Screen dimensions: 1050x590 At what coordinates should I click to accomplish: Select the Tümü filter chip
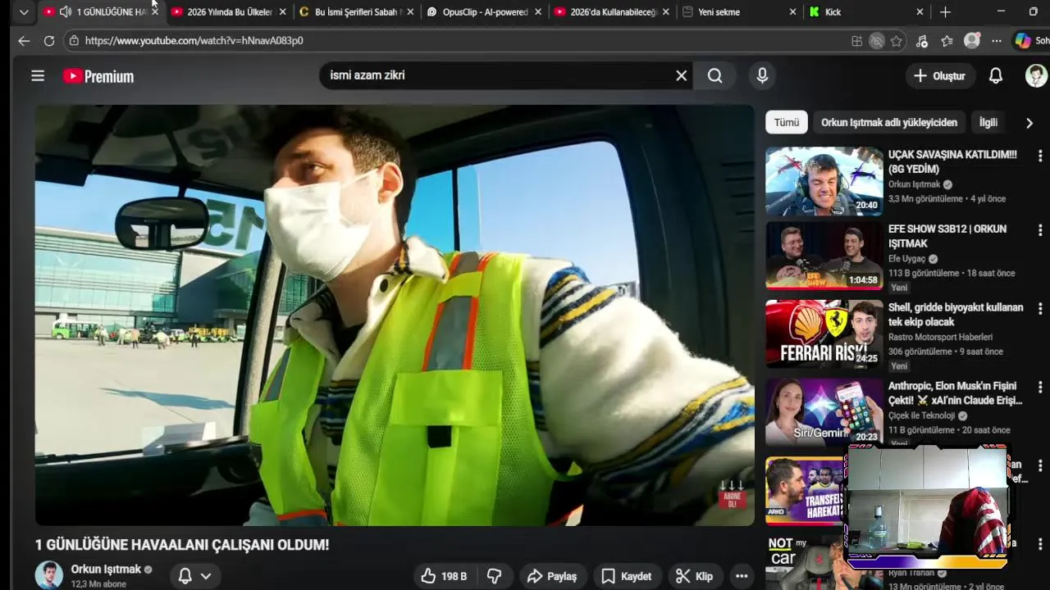tap(787, 122)
